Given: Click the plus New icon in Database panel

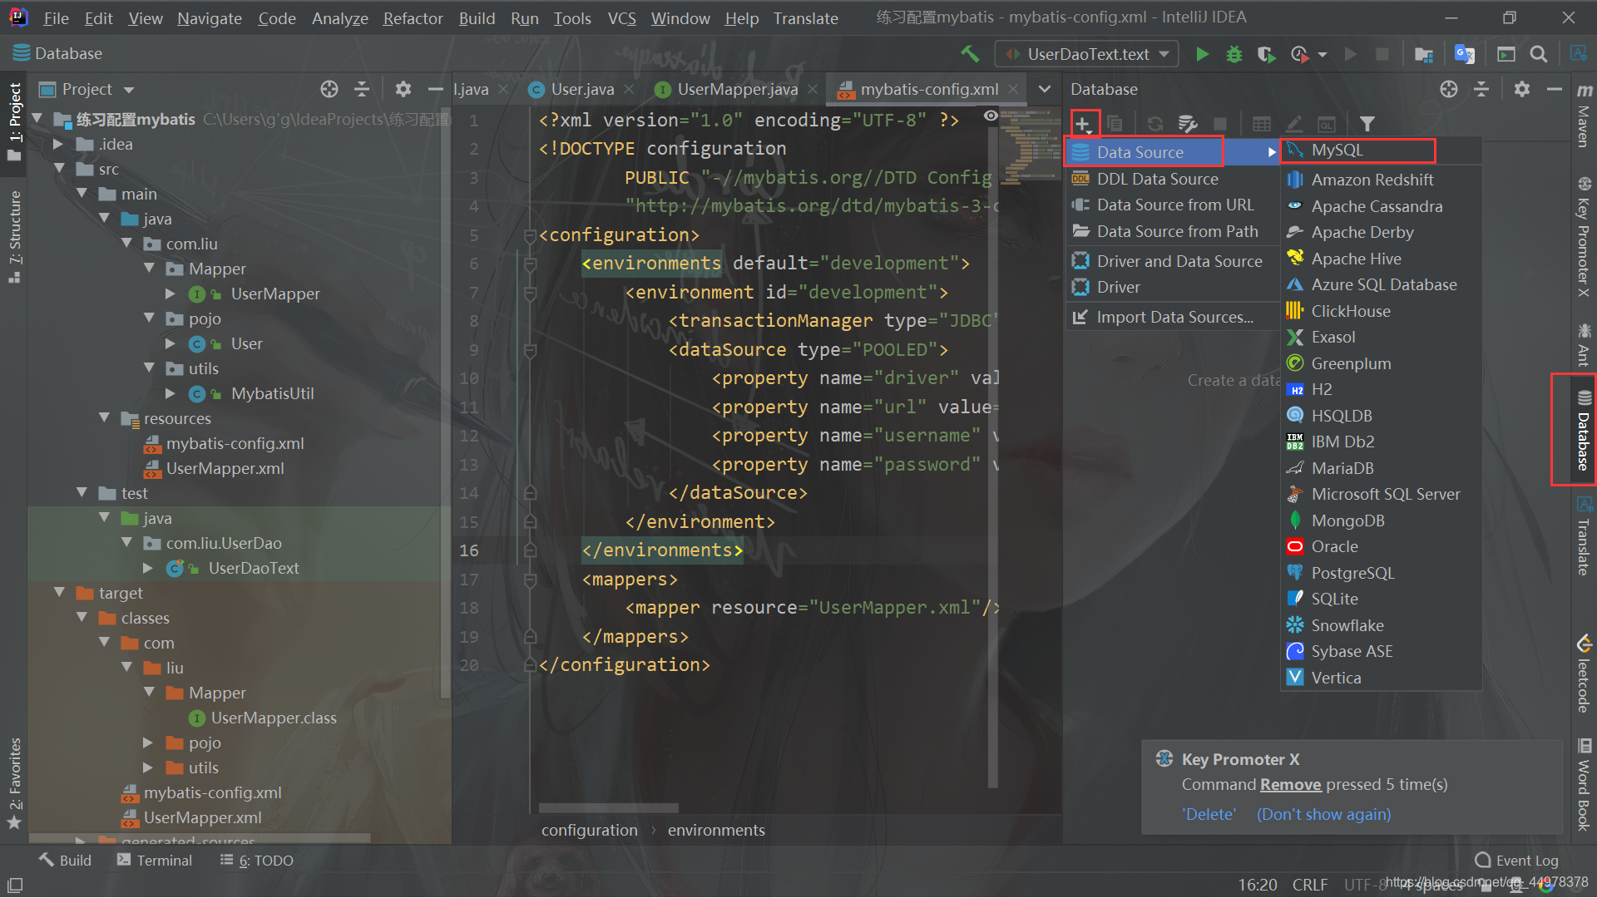Looking at the screenshot, I should tap(1082, 125).
